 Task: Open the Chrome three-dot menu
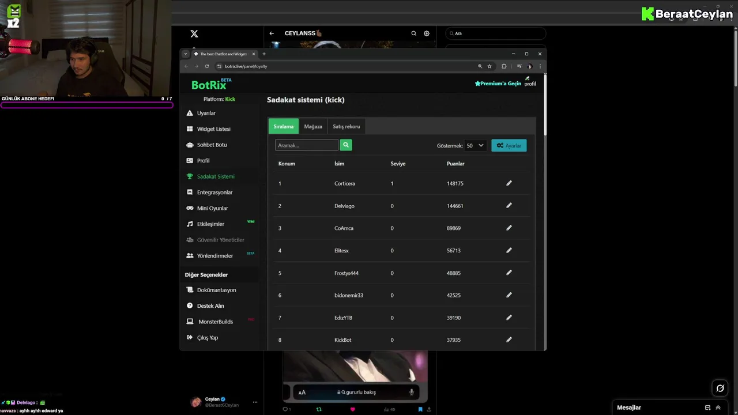click(540, 66)
